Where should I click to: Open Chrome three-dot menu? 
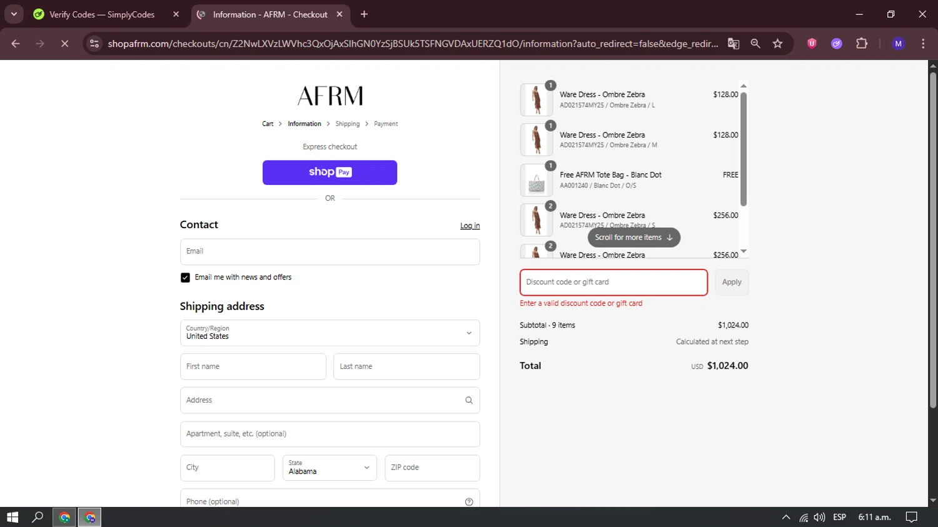pyautogui.click(x=923, y=44)
